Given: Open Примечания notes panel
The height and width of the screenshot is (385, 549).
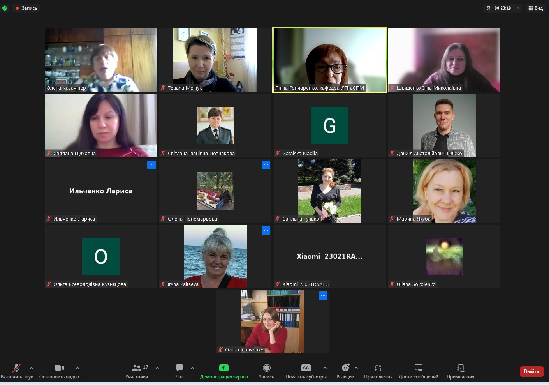Looking at the screenshot, I should (461, 371).
